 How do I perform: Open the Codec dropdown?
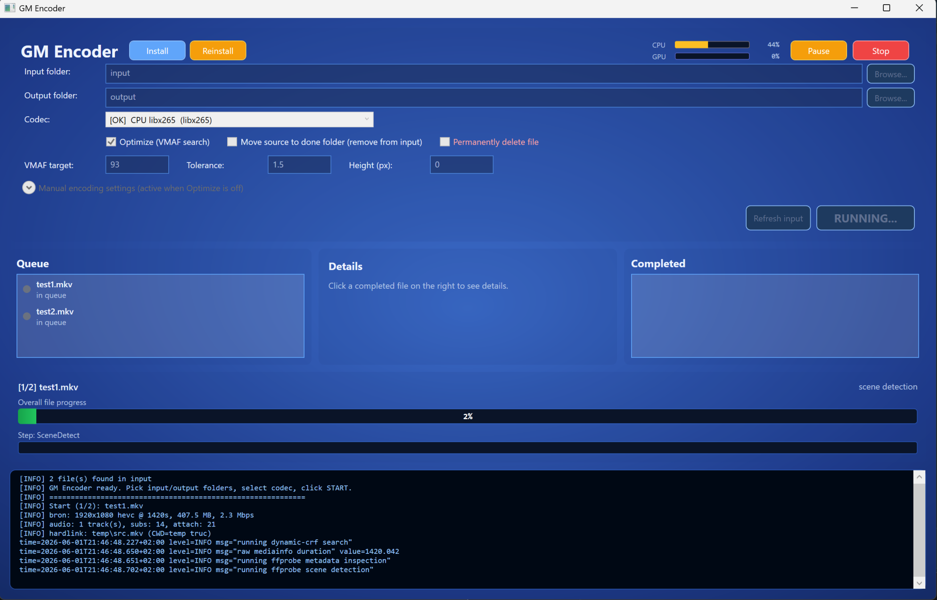click(x=239, y=120)
